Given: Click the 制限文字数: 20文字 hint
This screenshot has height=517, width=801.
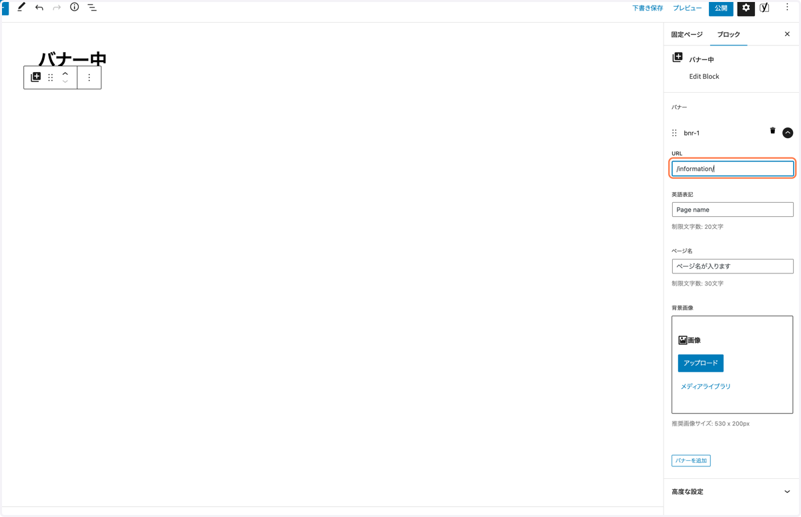Looking at the screenshot, I should coord(698,227).
